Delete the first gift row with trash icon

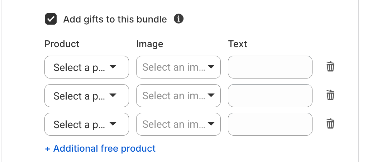pos(330,67)
